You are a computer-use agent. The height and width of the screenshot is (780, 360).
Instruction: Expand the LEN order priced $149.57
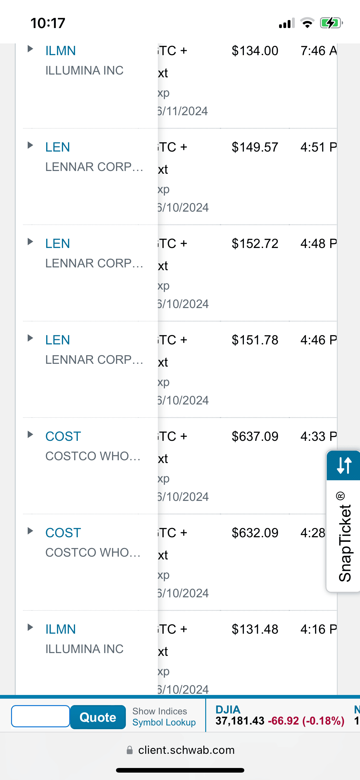[x=30, y=145]
